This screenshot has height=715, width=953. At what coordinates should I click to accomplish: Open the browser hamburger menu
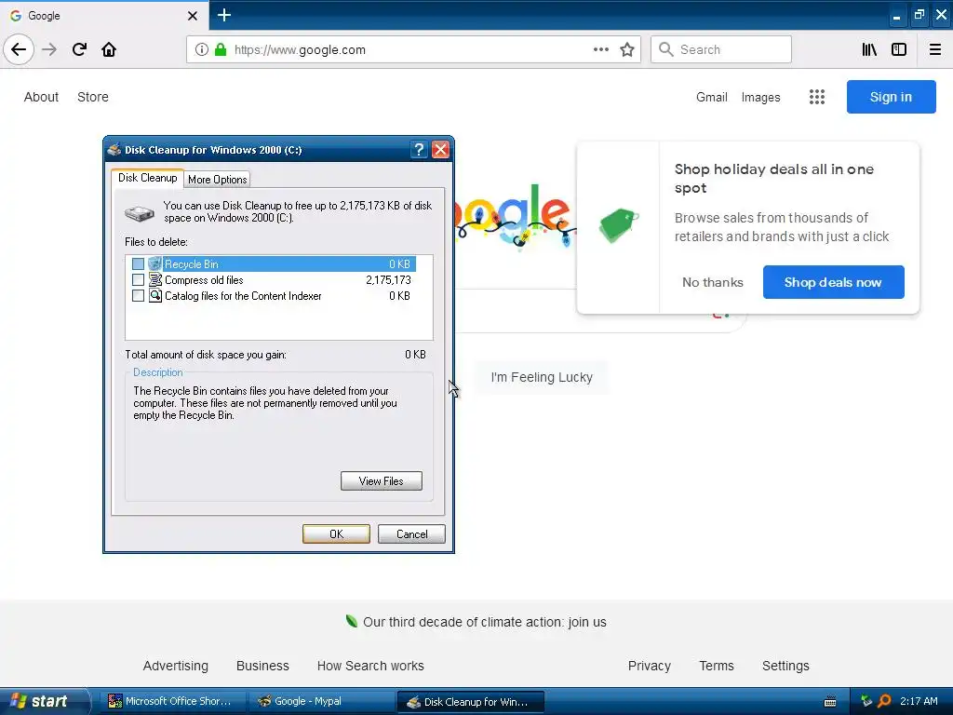tap(935, 50)
